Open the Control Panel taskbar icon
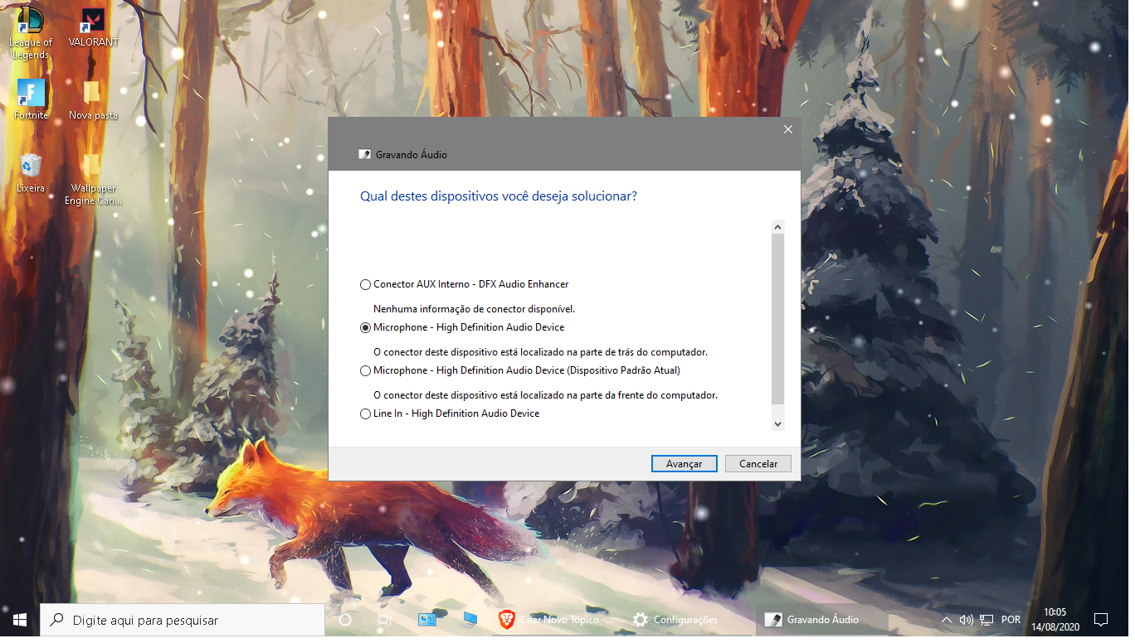This screenshot has width=1135, height=643. pos(427,620)
